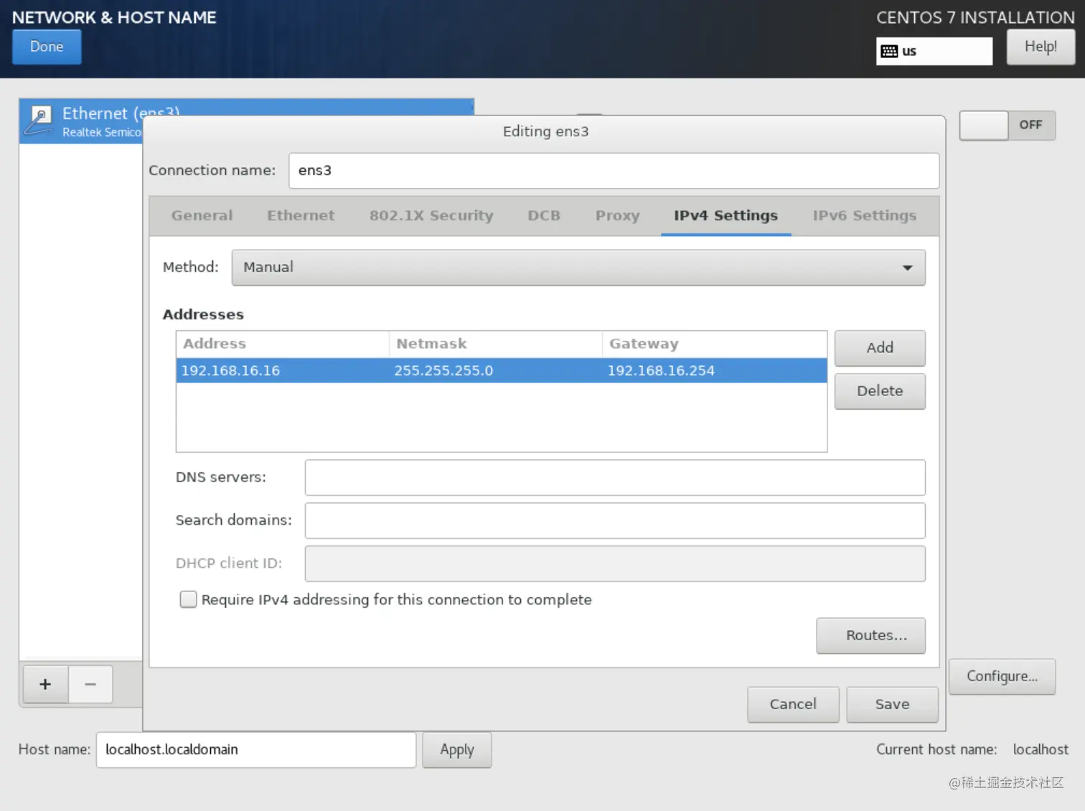
Task: Open the 802.1X Security tab
Action: 431,215
